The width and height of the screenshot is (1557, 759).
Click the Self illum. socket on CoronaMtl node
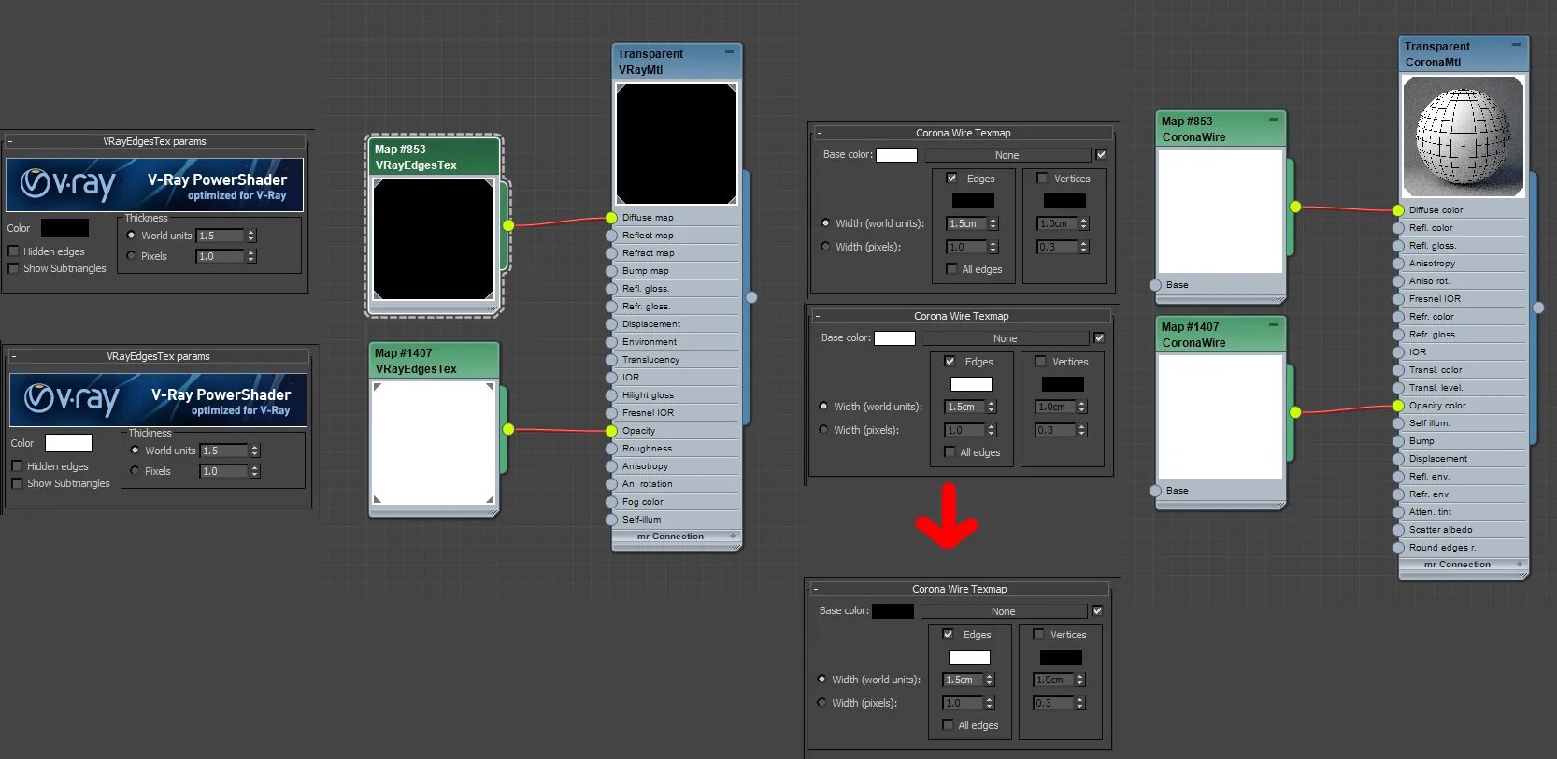point(1398,423)
